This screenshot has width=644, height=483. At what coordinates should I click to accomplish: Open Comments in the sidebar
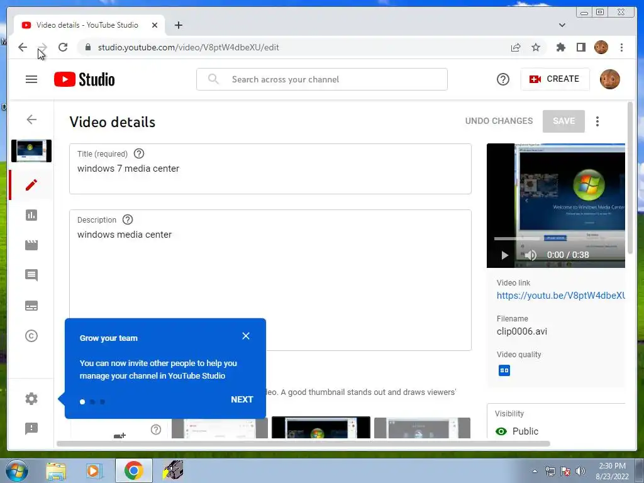point(31,275)
